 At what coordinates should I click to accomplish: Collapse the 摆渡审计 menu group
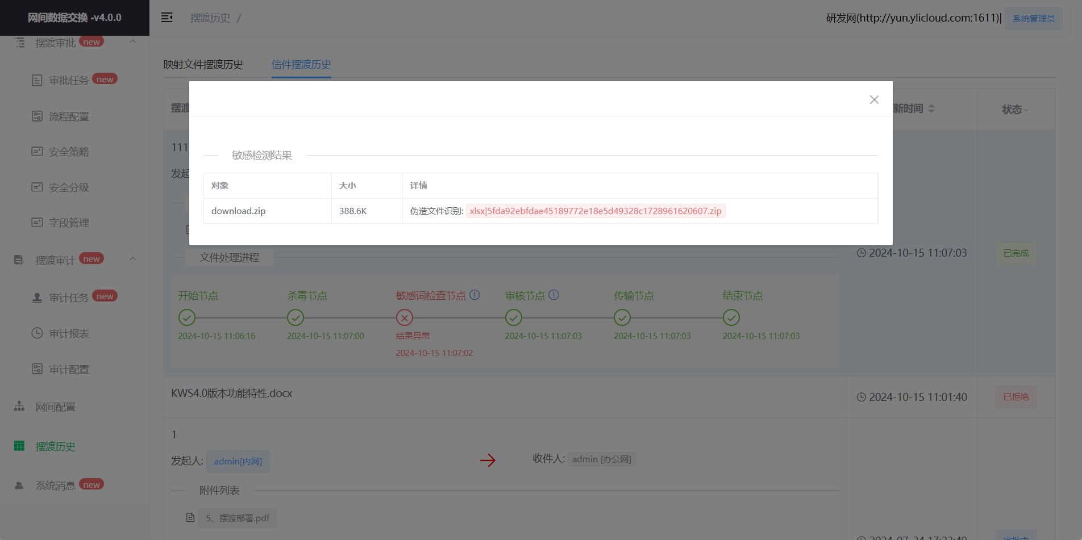tap(132, 259)
